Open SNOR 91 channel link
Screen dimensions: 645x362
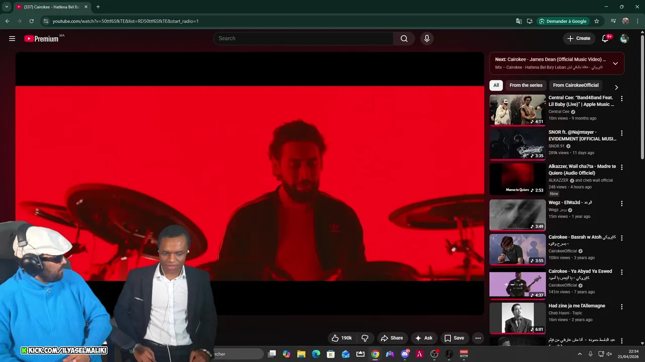pyautogui.click(x=556, y=146)
